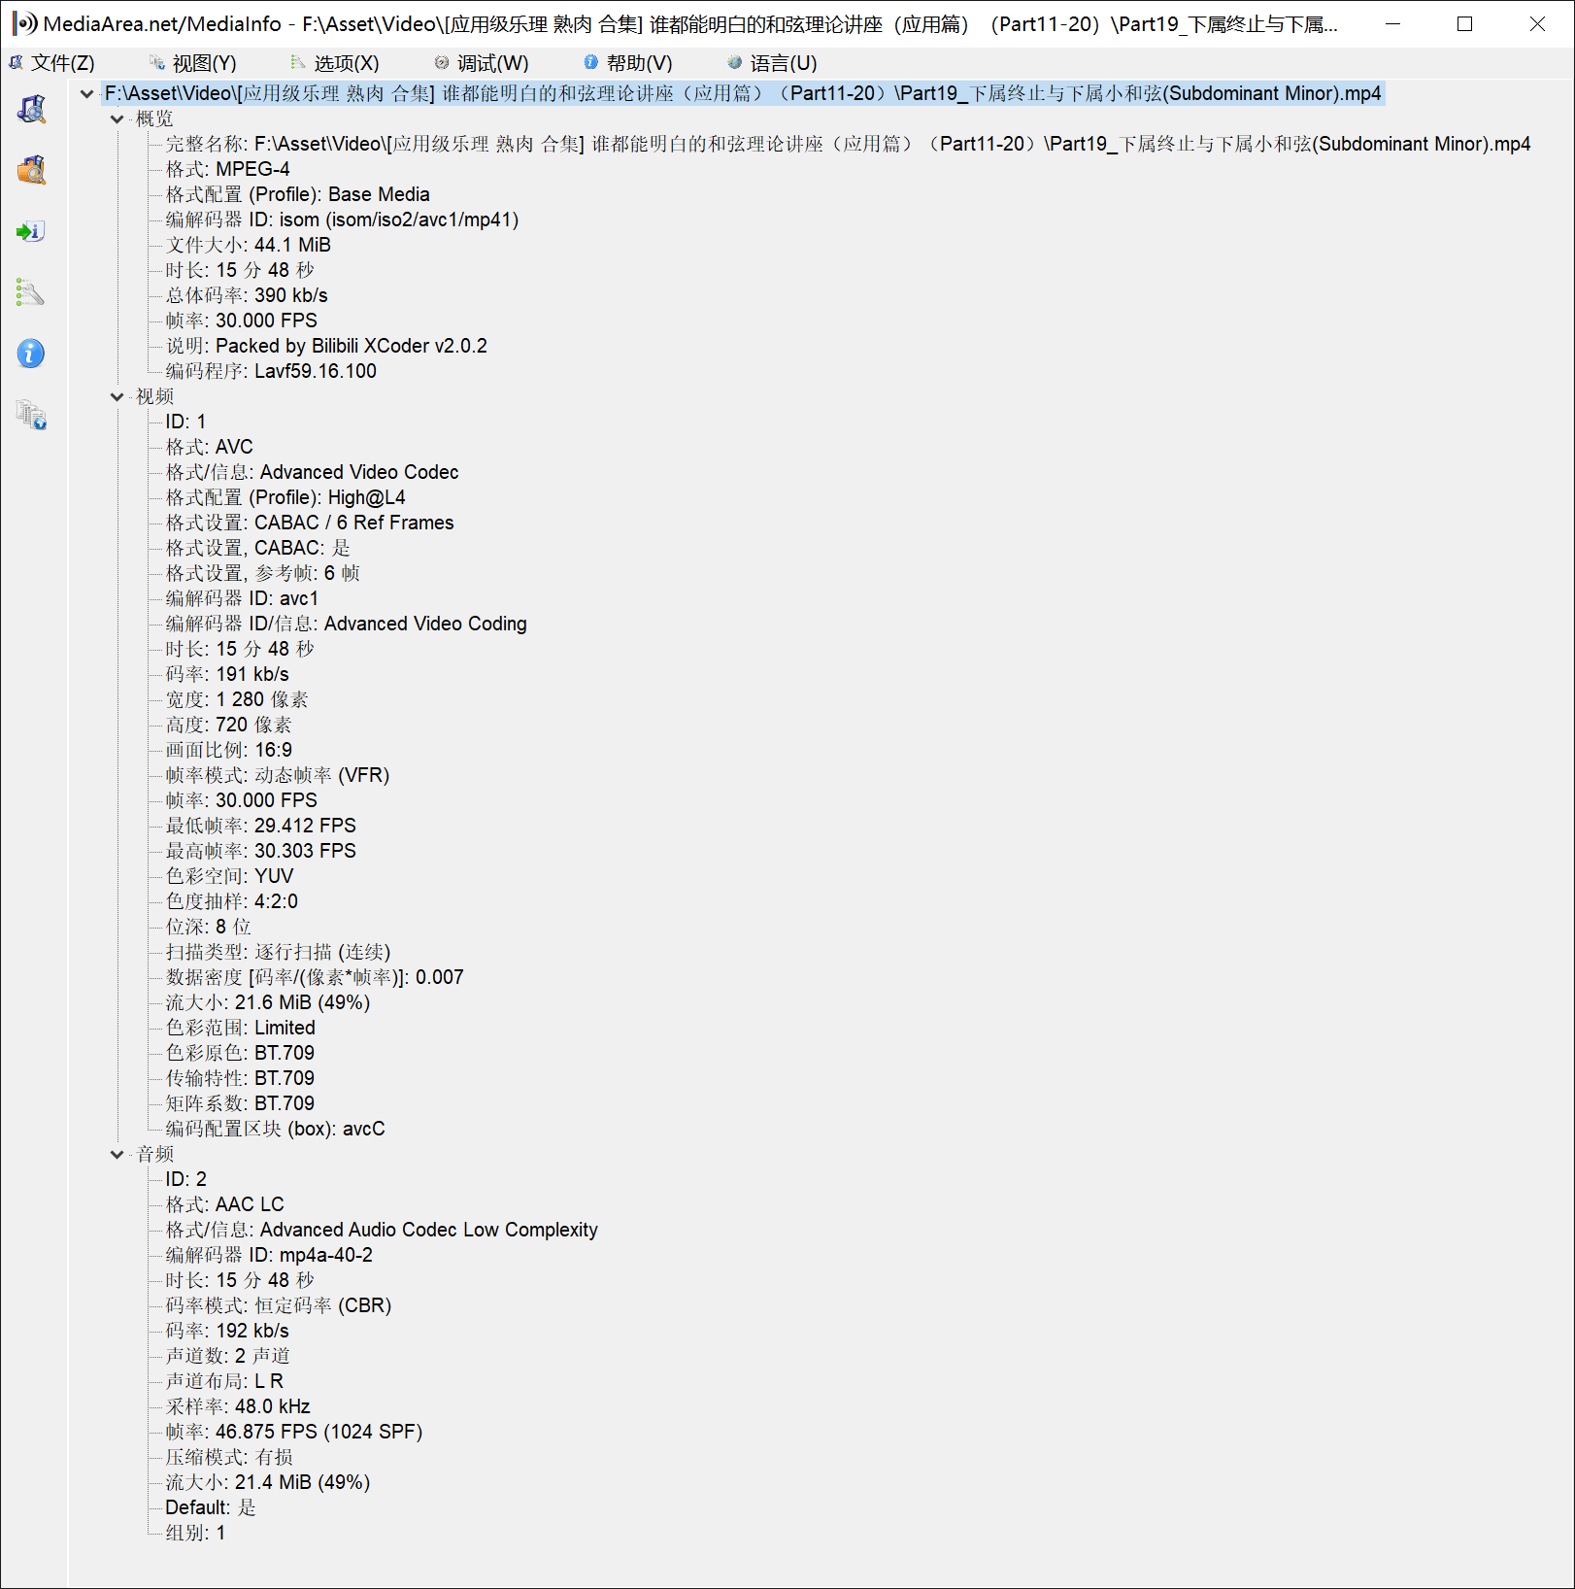
Task: Click the open media file sidebar icon
Action: pyautogui.click(x=31, y=109)
